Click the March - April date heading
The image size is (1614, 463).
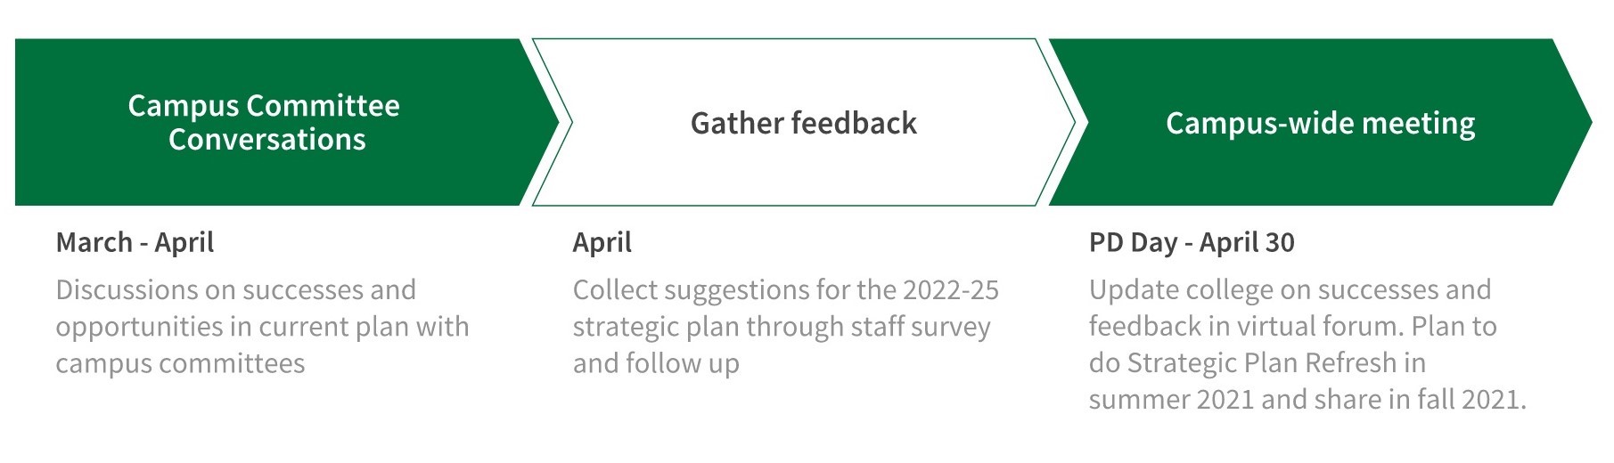click(135, 242)
